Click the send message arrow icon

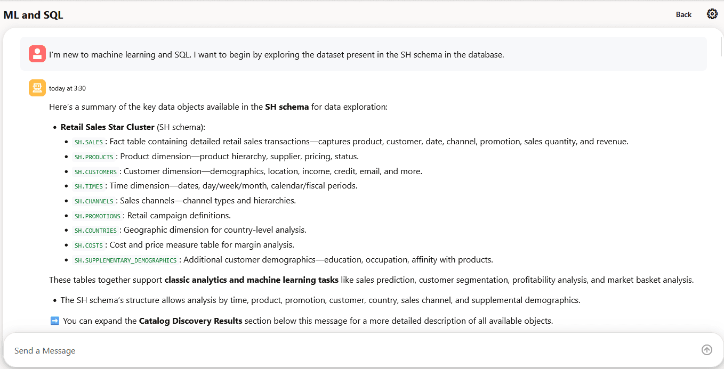pyautogui.click(x=707, y=350)
